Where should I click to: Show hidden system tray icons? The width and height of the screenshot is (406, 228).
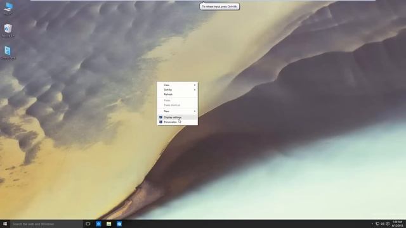click(372, 224)
